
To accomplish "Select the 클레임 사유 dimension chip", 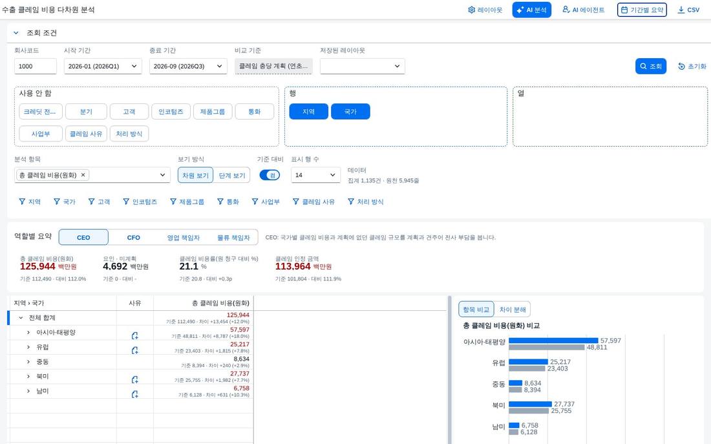I will pyautogui.click(x=86, y=134).
